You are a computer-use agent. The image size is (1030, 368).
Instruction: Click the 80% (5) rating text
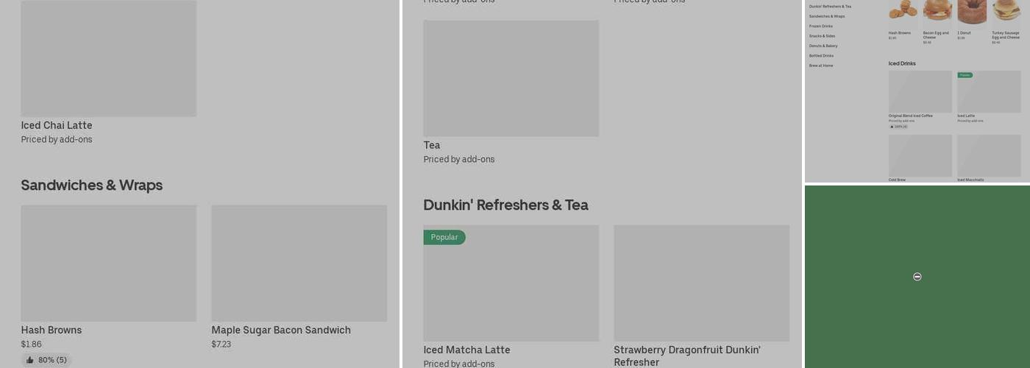[52, 360]
